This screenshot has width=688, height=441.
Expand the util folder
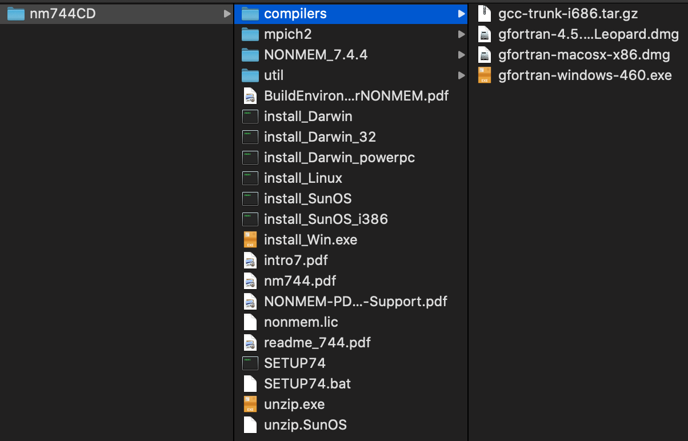(x=462, y=75)
